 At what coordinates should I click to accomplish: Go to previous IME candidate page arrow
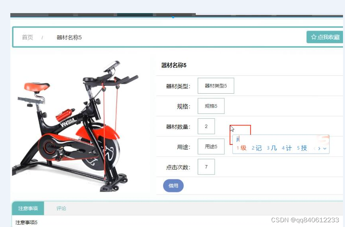(314, 149)
